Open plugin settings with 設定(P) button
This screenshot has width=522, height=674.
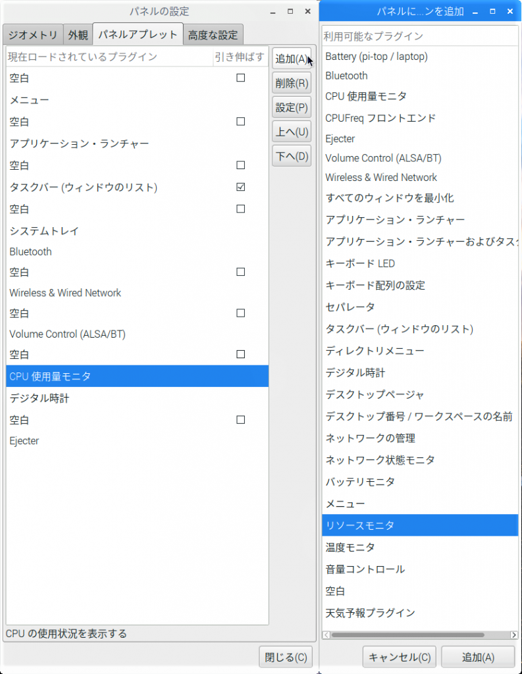coord(291,107)
